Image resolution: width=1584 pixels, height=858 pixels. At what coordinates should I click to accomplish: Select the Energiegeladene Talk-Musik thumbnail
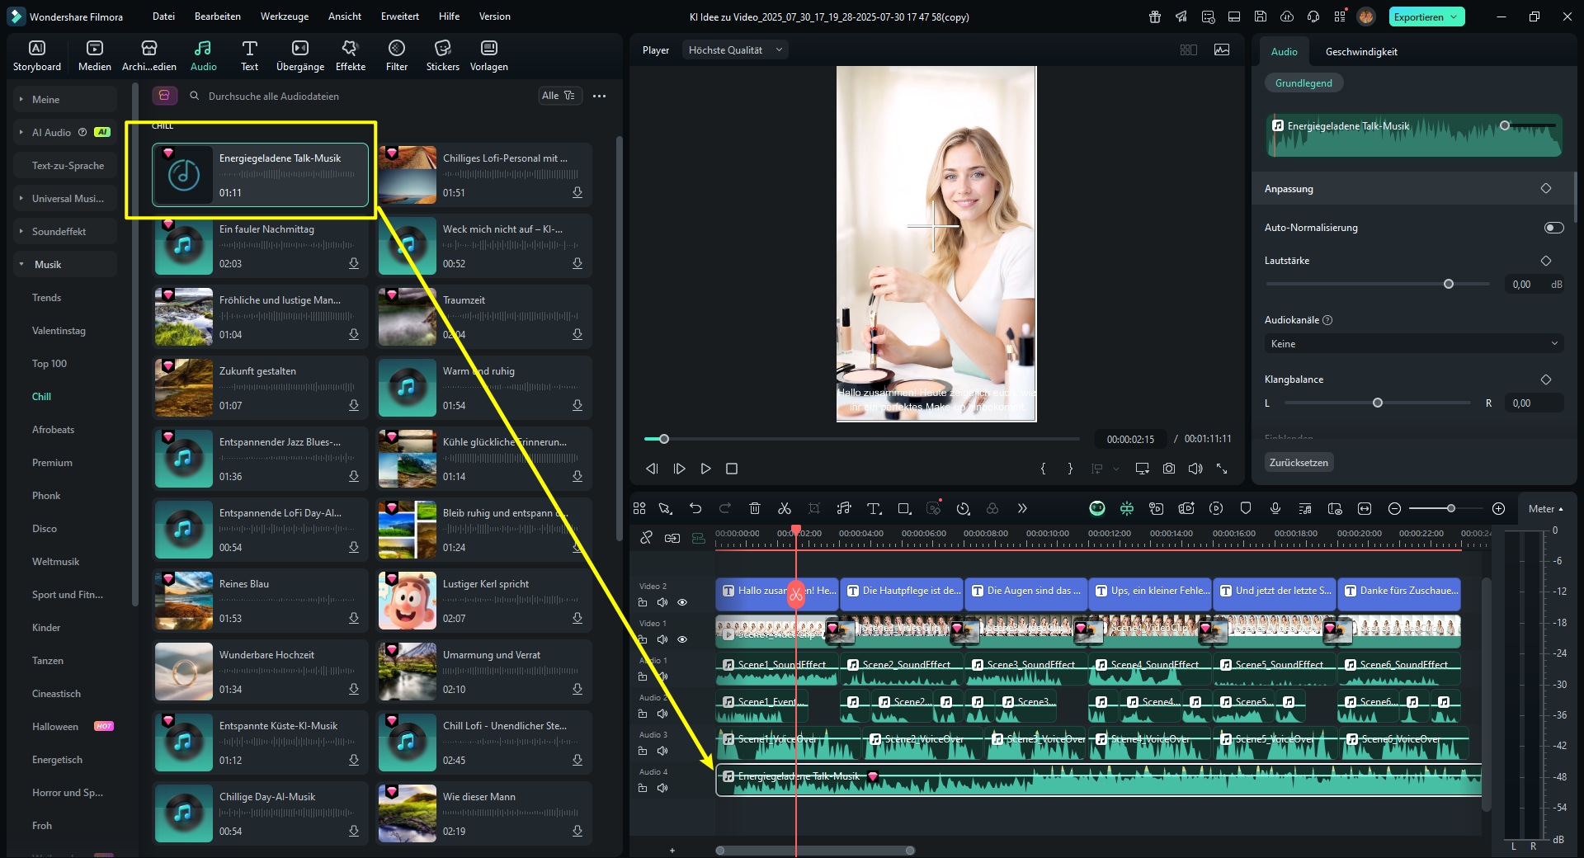tap(184, 175)
